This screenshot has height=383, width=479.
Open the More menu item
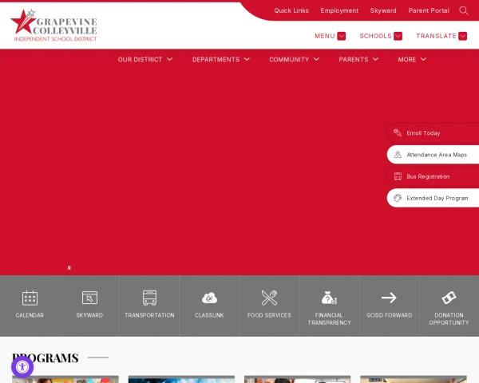pyautogui.click(x=407, y=60)
